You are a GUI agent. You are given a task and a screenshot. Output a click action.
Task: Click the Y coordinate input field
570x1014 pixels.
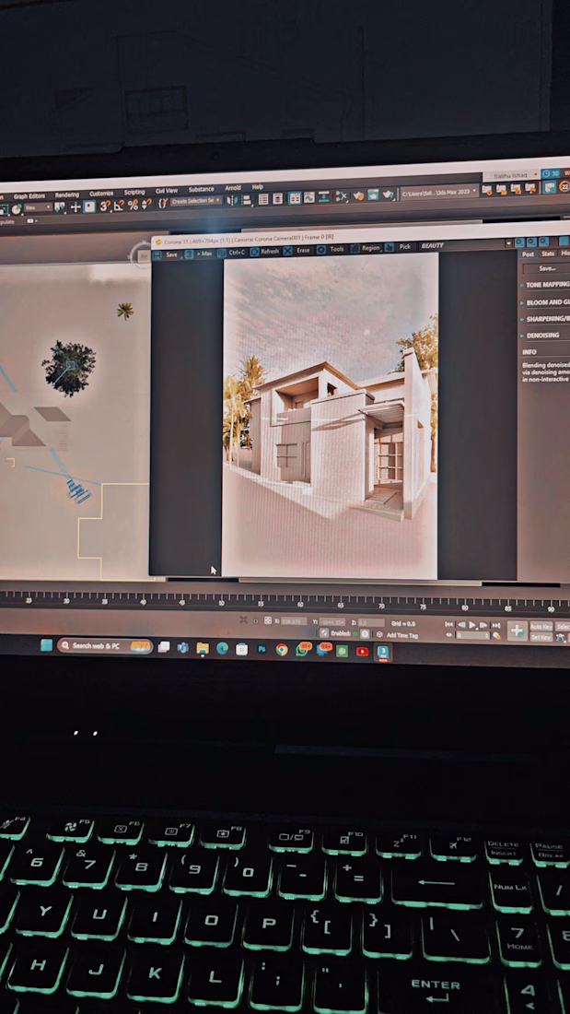(332, 622)
